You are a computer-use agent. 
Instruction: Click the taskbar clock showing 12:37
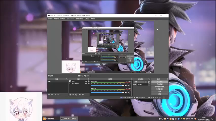click(x=204, y=119)
